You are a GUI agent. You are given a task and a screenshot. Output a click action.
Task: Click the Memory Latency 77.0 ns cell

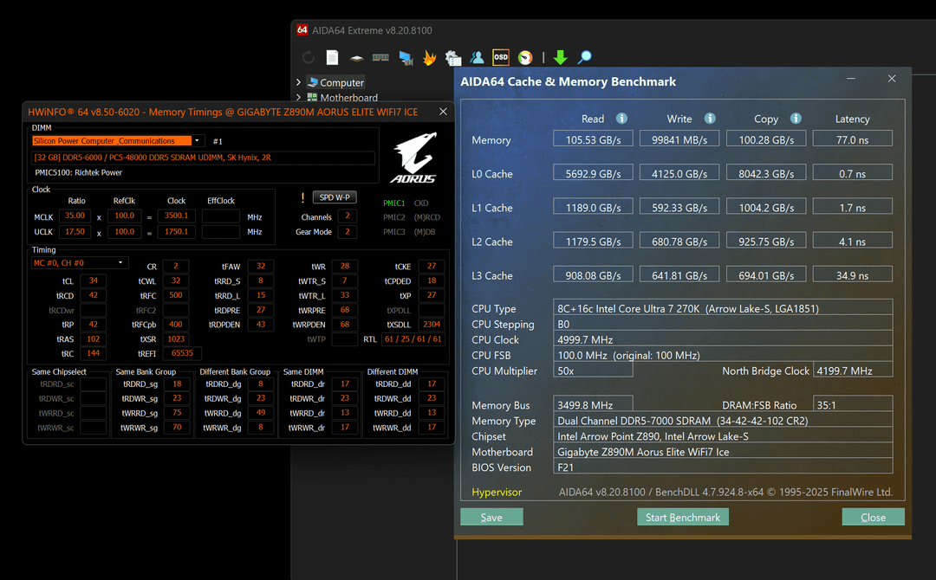click(x=853, y=139)
